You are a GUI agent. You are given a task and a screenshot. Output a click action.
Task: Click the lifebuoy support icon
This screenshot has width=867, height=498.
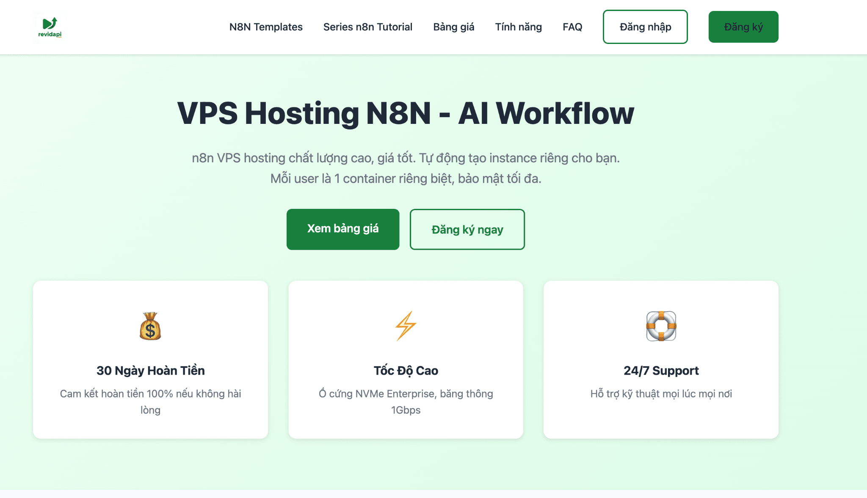[661, 326]
